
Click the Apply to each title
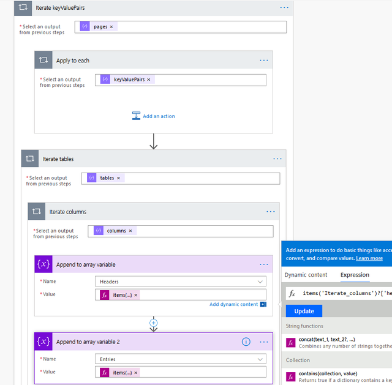[x=72, y=61]
